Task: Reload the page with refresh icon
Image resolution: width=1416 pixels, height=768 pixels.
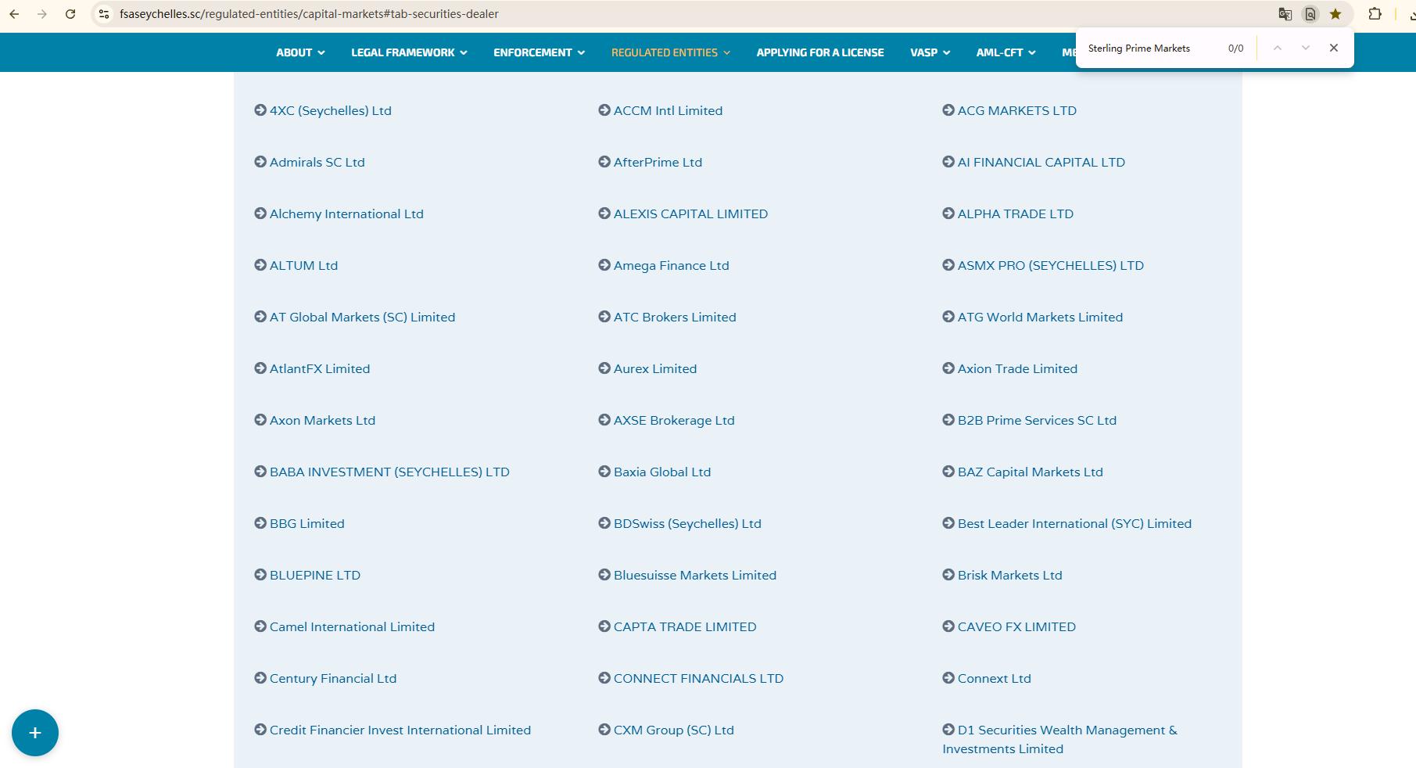Action: click(x=70, y=14)
